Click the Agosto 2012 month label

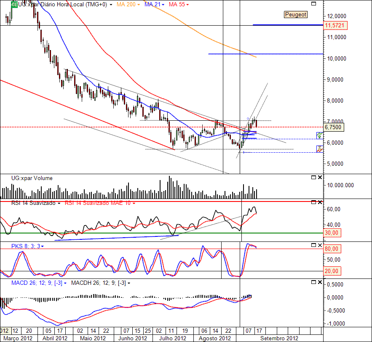(x=215, y=338)
